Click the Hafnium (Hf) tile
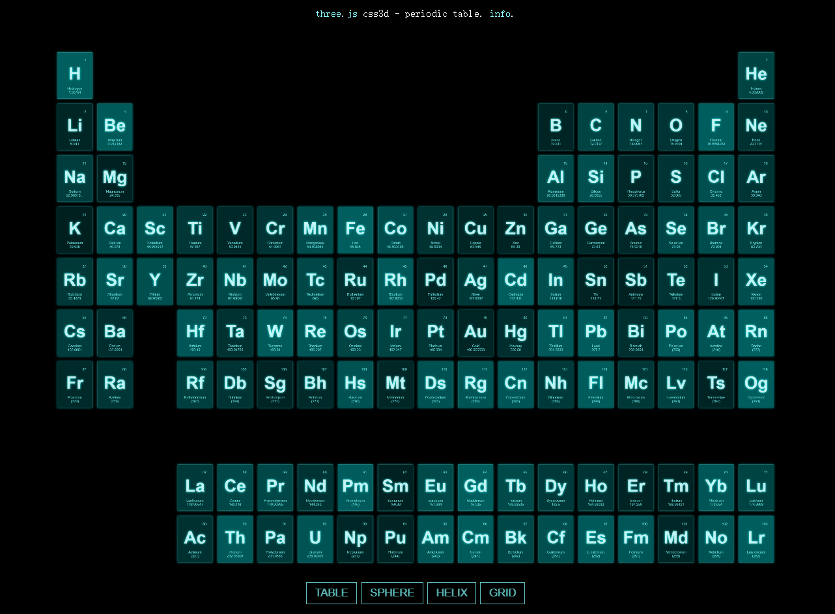This screenshot has height=614, width=835. pos(195,333)
